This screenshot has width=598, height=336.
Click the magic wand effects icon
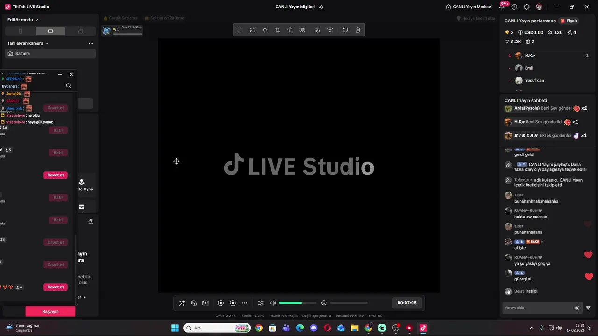(182, 303)
